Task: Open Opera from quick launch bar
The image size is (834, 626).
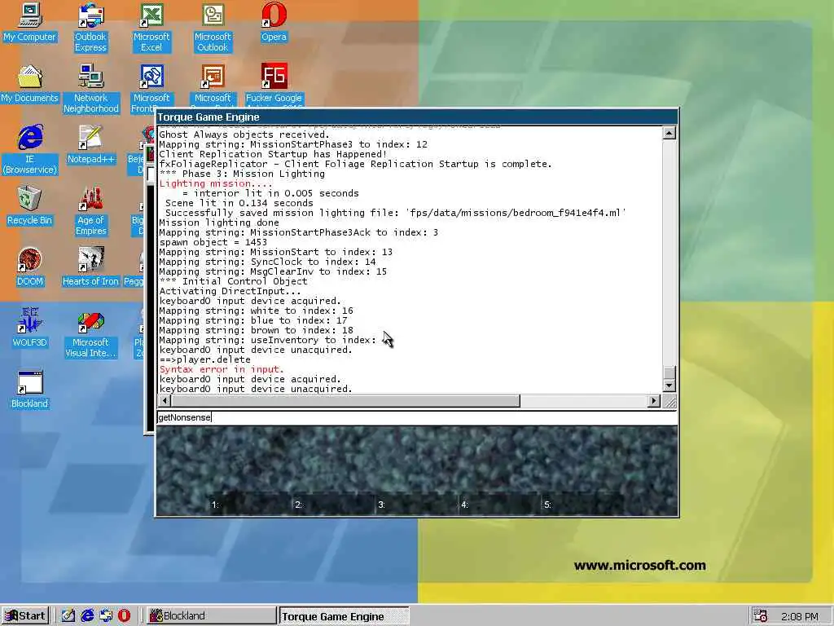Action: click(x=124, y=616)
